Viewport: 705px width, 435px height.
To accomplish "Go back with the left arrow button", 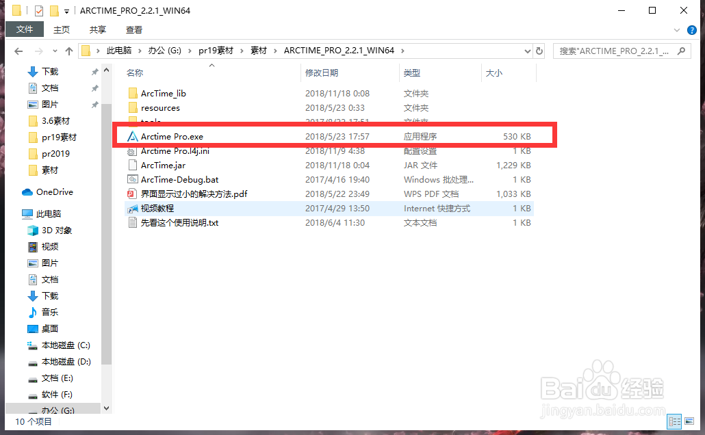I will [18, 51].
